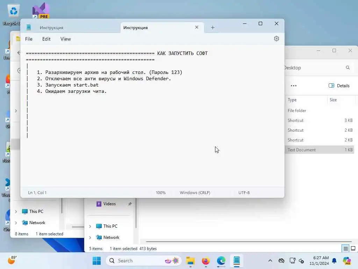This screenshot has height=269, width=358.
Task: Open File Explorer from taskbar
Action: pyautogui.click(x=190, y=261)
